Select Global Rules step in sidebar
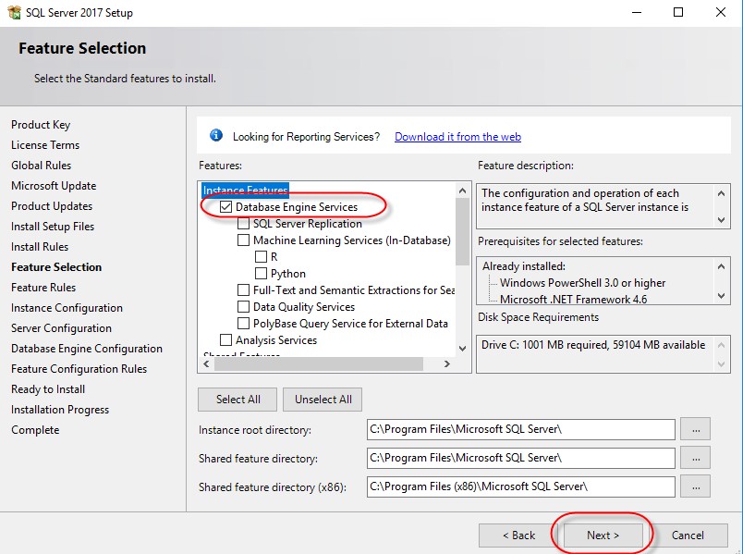The height and width of the screenshot is (554, 743). (x=42, y=166)
